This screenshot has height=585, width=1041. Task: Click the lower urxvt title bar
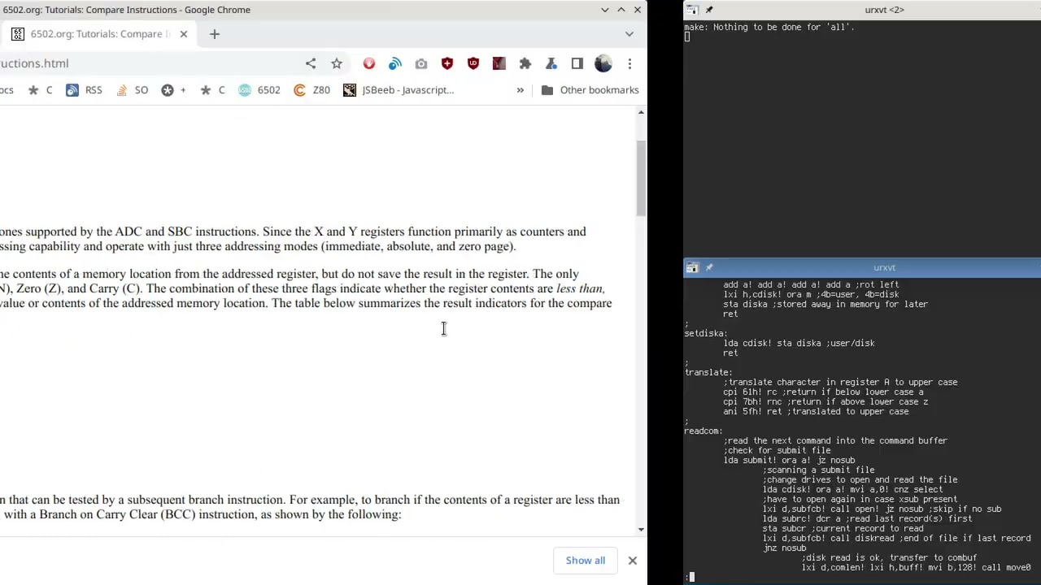click(x=884, y=267)
